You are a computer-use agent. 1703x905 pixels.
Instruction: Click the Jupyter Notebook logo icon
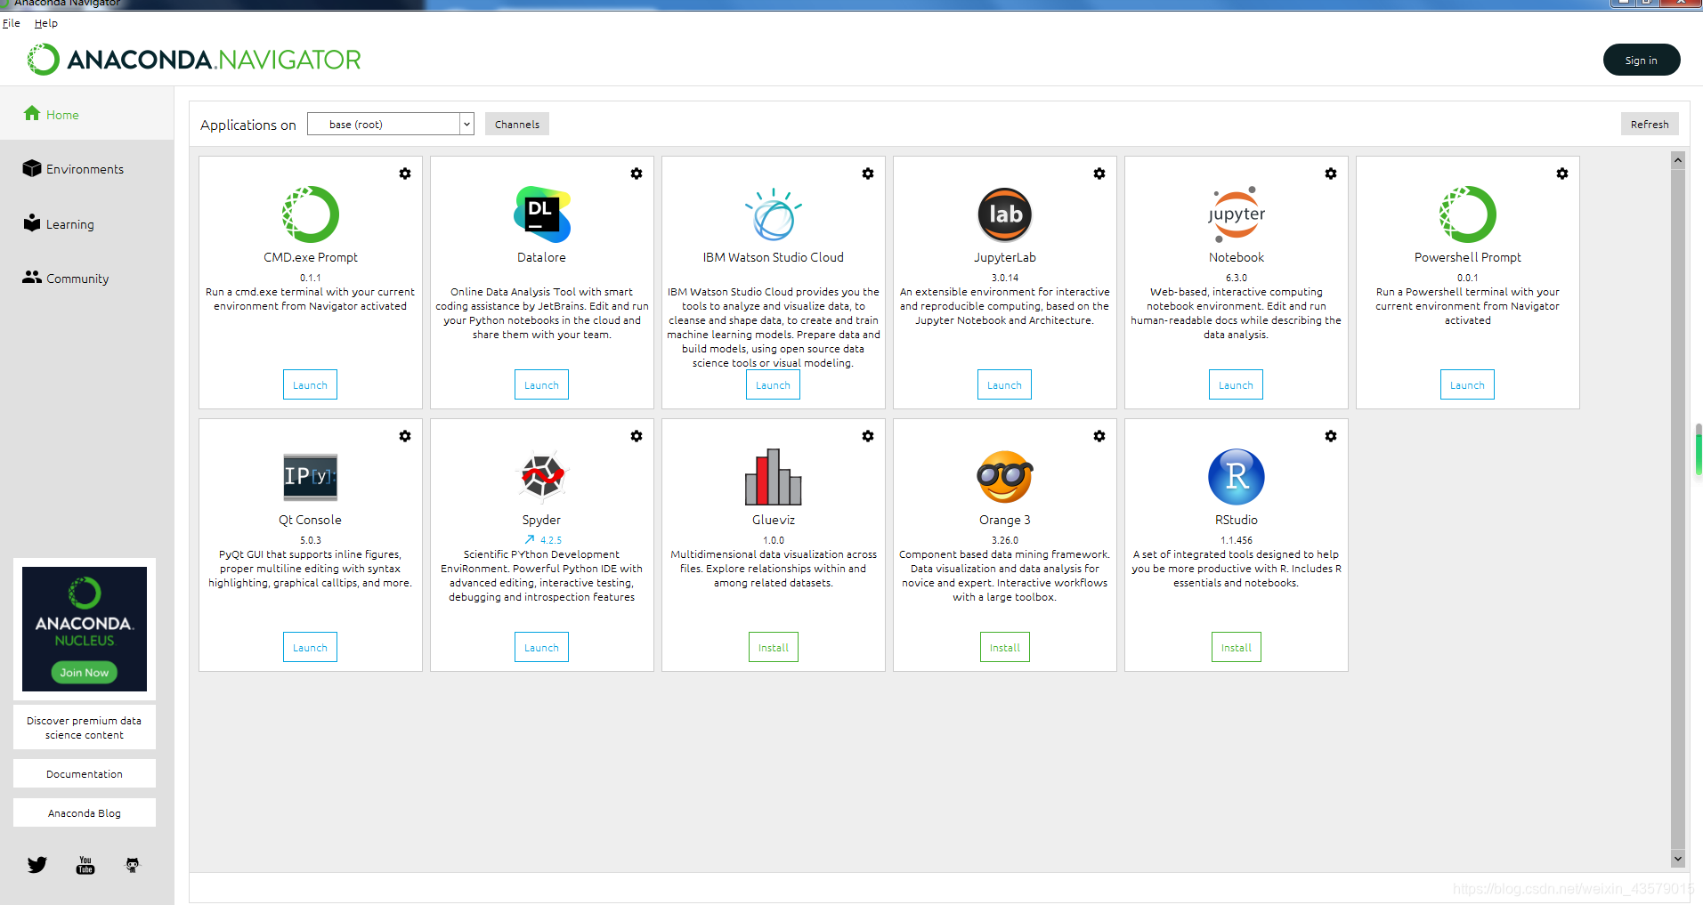point(1237,214)
